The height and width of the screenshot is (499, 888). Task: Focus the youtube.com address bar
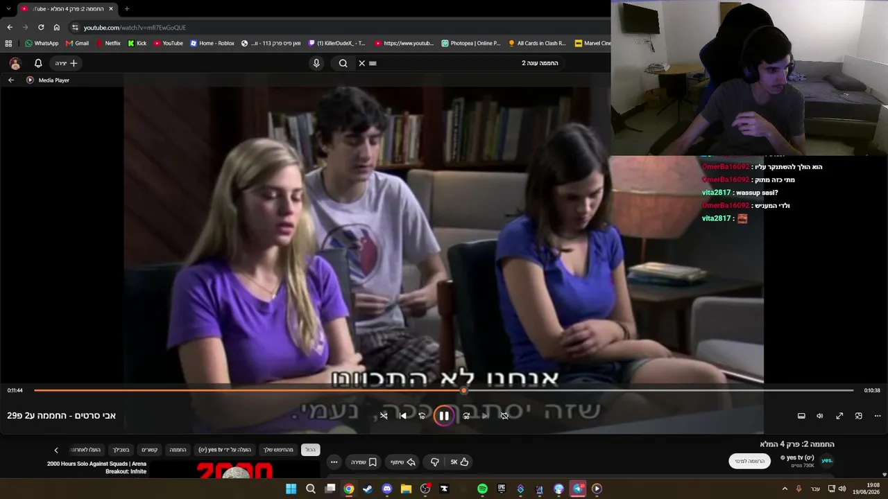[x=340, y=27]
